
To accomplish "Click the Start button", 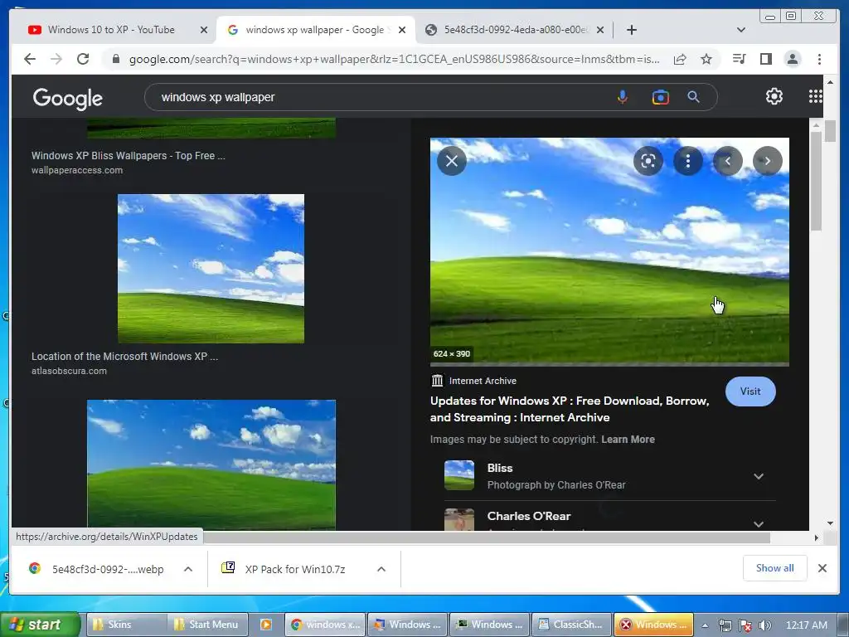I will (39, 625).
